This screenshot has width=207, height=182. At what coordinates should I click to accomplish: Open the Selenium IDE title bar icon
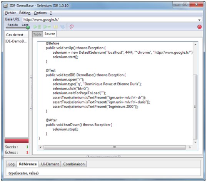coord(6,6)
